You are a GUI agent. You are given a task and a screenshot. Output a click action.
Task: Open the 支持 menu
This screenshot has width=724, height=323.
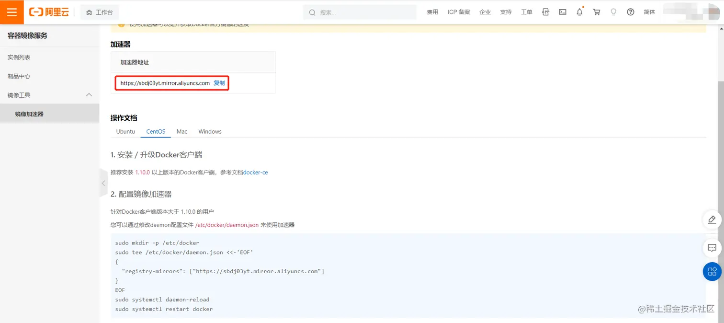(x=506, y=12)
